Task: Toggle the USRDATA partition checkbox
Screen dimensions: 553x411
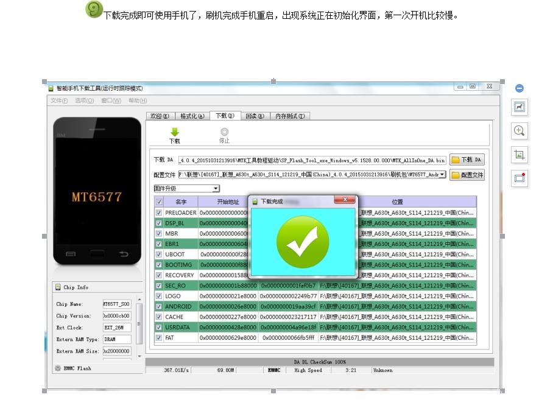Action: 158,327
